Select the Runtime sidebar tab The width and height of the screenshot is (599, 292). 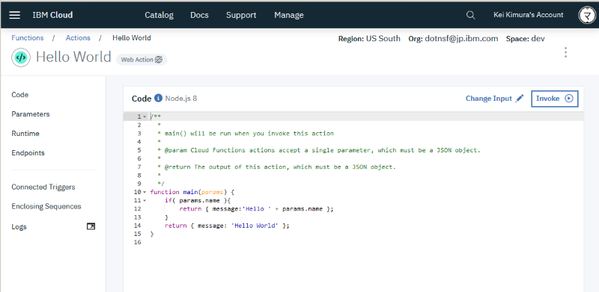25,134
